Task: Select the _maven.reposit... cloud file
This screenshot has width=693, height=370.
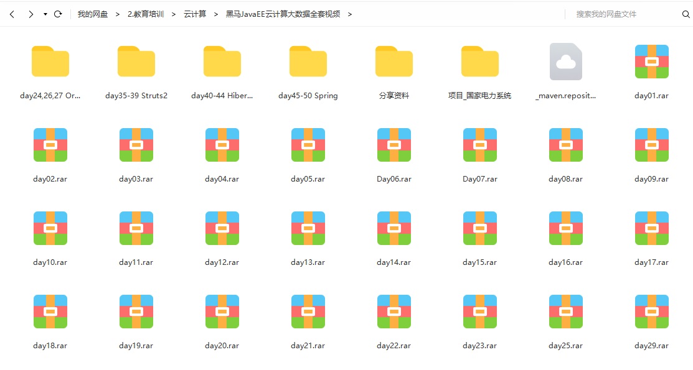Action: coord(566,62)
